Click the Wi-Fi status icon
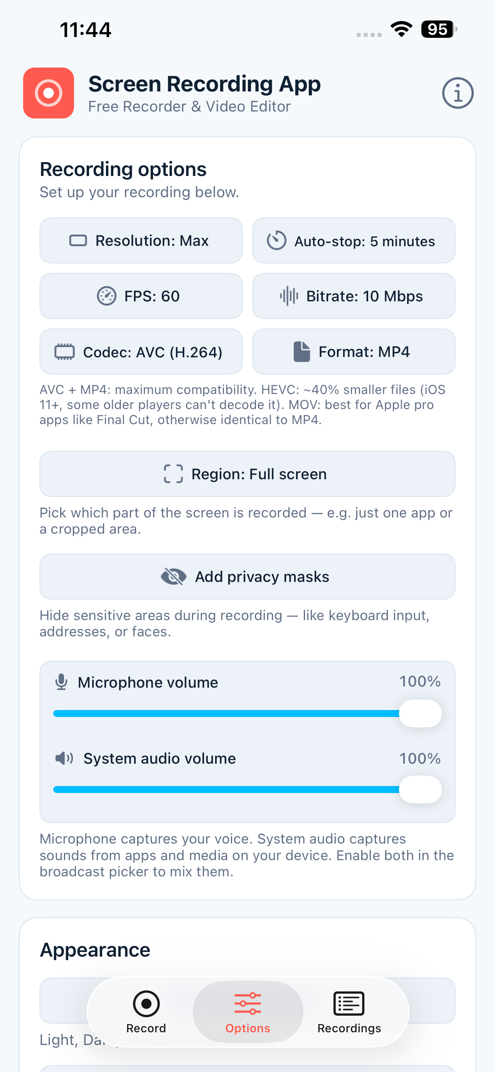 (401, 29)
